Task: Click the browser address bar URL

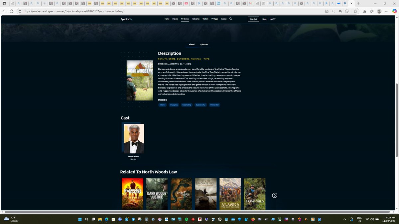Action: pyautogui.click(x=73, y=11)
